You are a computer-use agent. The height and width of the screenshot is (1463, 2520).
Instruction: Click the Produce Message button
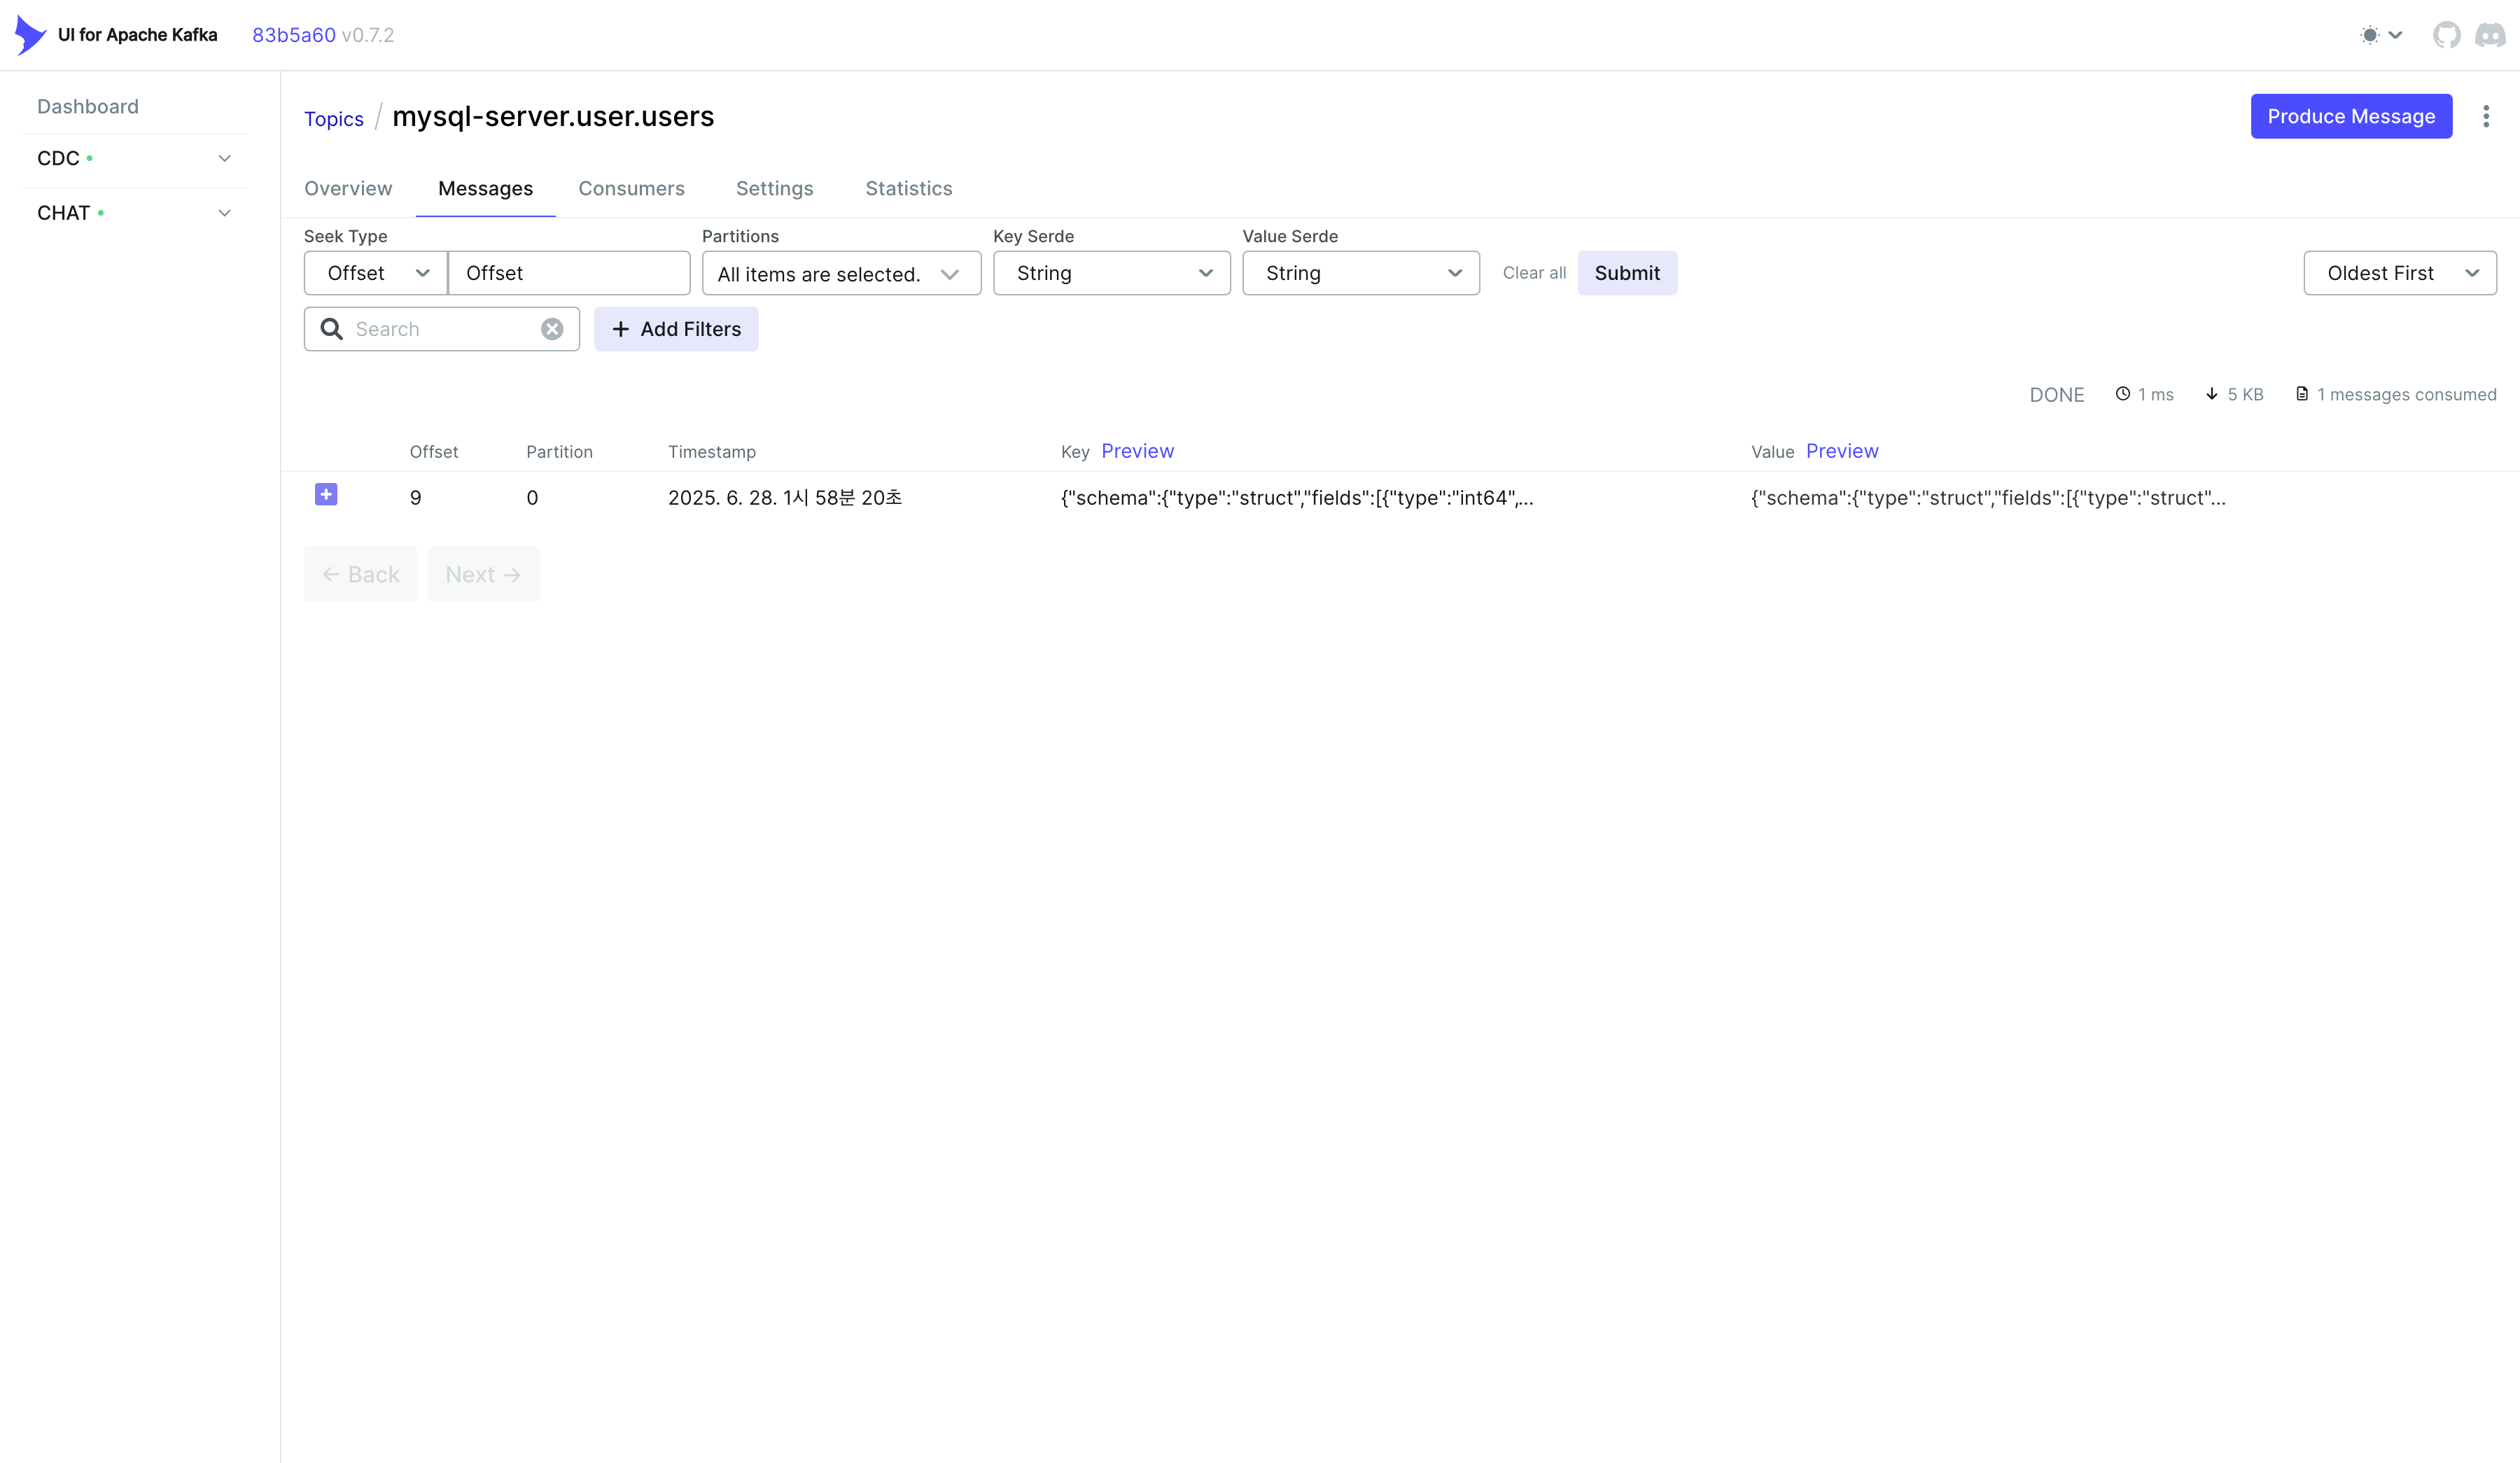tap(2350, 117)
